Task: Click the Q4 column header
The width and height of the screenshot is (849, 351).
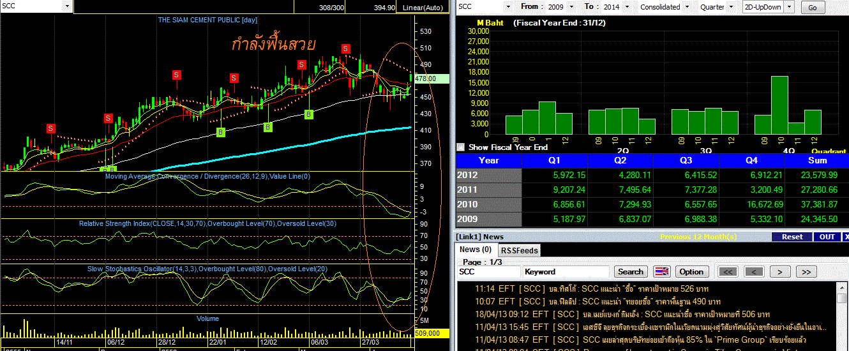Action: click(751, 161)
